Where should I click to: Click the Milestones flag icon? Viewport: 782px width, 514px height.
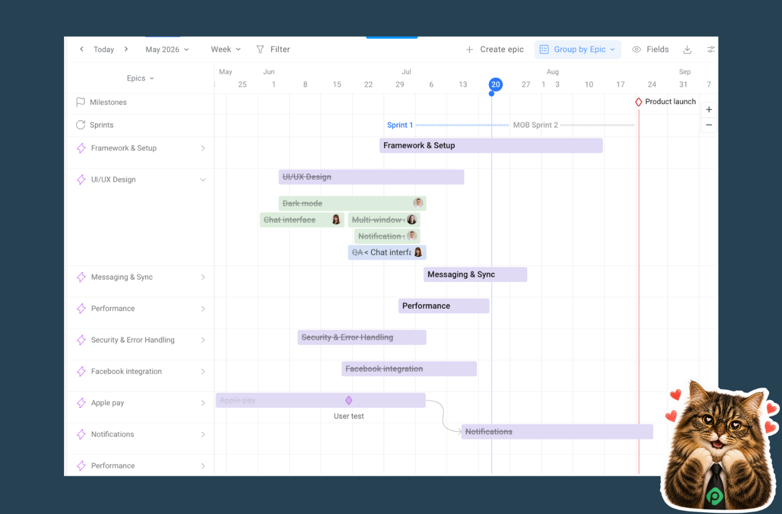pyautogui.click(x=81, y=102)
